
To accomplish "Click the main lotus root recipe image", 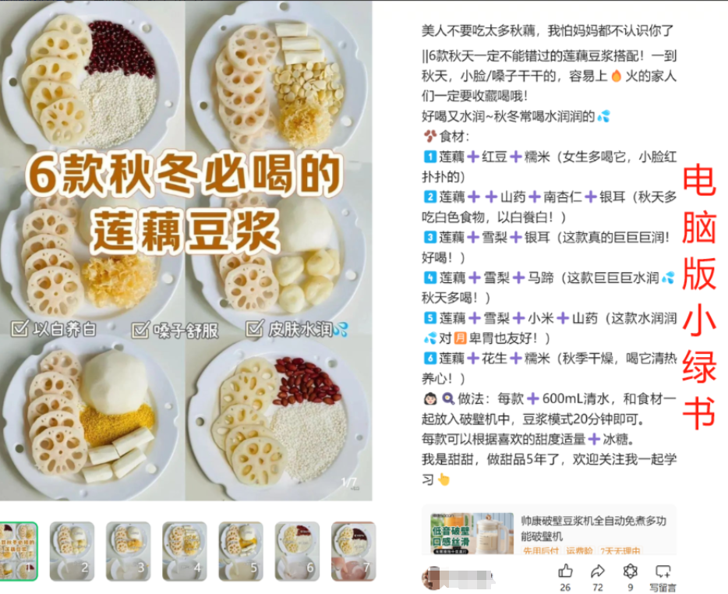I will point(186,251).
